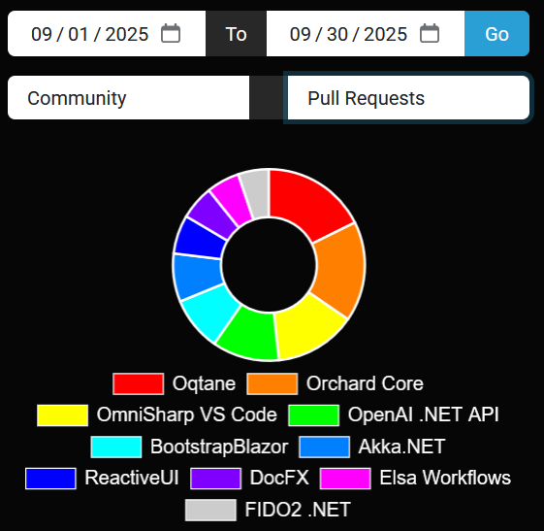The height and width of the screenshot is (531, 544).
Task: Toggle the BootstrapBlazor legend swatch
Action: coord(116,447)
